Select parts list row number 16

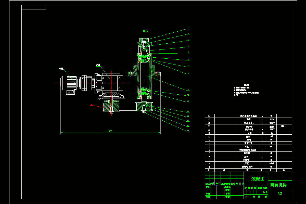click(248, 116)
